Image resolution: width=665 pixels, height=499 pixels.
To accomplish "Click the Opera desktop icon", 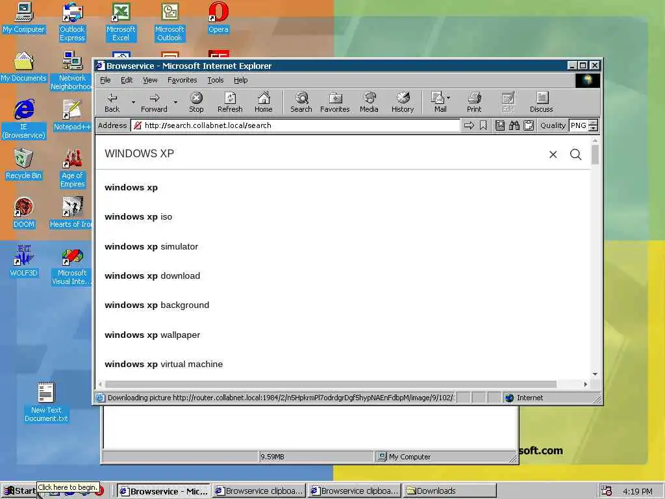I will [218, 18].
